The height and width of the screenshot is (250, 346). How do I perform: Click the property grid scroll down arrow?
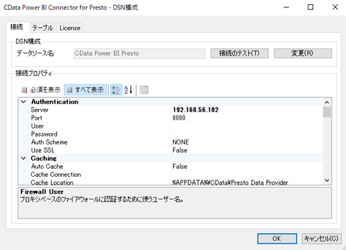(327, 180)
